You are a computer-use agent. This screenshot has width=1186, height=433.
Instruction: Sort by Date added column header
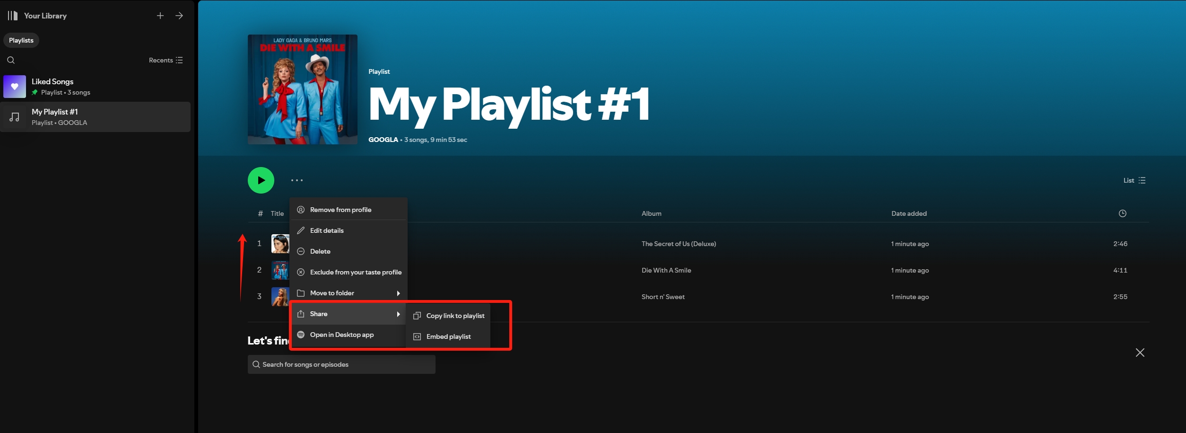click(909, 213)
